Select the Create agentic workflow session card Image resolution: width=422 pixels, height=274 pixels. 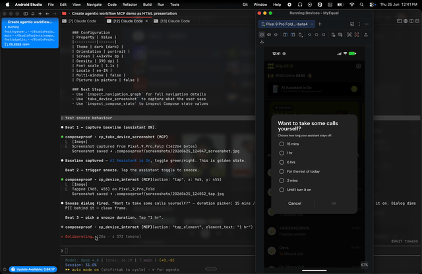coord(30,33)
